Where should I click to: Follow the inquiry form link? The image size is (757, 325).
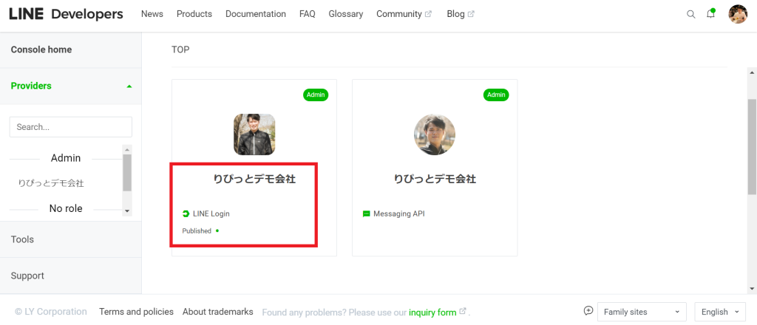click(x=432, y=312)
